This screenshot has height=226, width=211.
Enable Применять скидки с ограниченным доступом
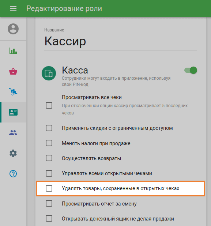point(49,128)
